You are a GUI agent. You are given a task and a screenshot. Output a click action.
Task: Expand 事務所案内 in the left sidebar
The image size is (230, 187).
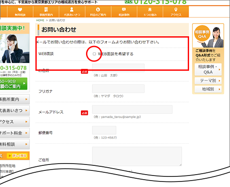[14, 99]
